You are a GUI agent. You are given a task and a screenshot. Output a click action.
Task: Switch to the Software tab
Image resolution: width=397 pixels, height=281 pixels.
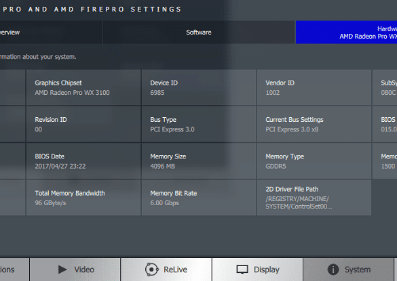[199, 33]
